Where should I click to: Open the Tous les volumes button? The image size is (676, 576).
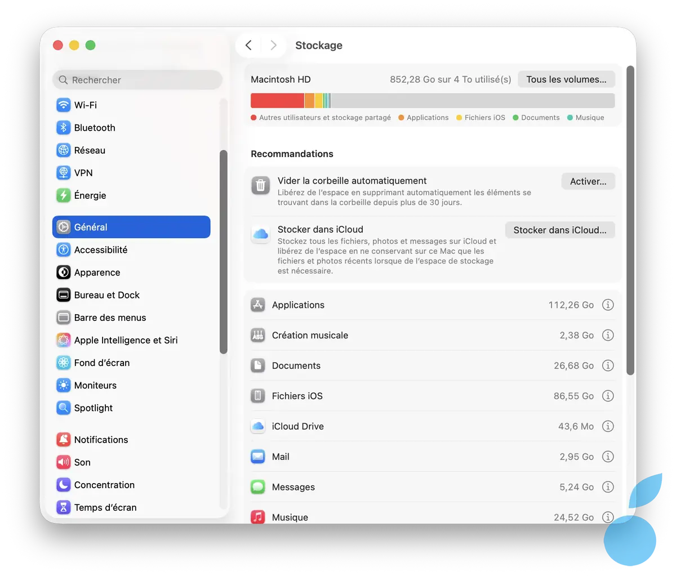click(x=566, y=79)
